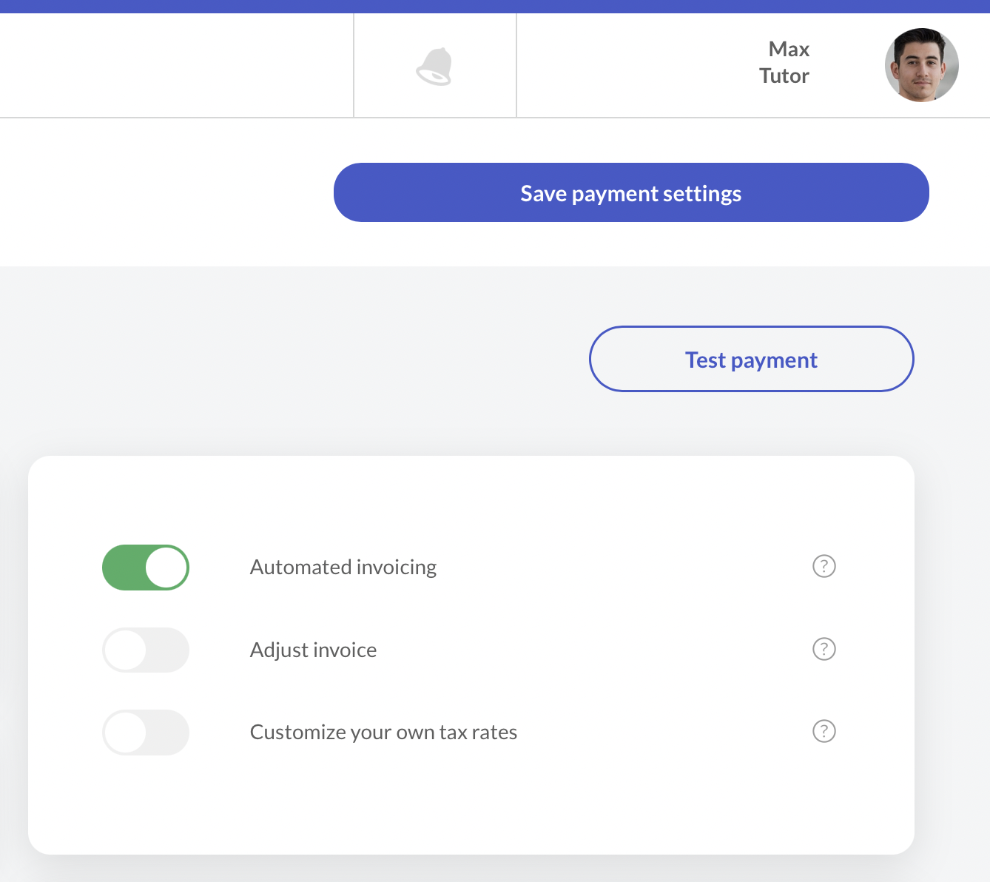The height and width of the screenshot is (882, 990).
Task: Click the 'Automated invoicing' label text
Action: coord(343,568)
